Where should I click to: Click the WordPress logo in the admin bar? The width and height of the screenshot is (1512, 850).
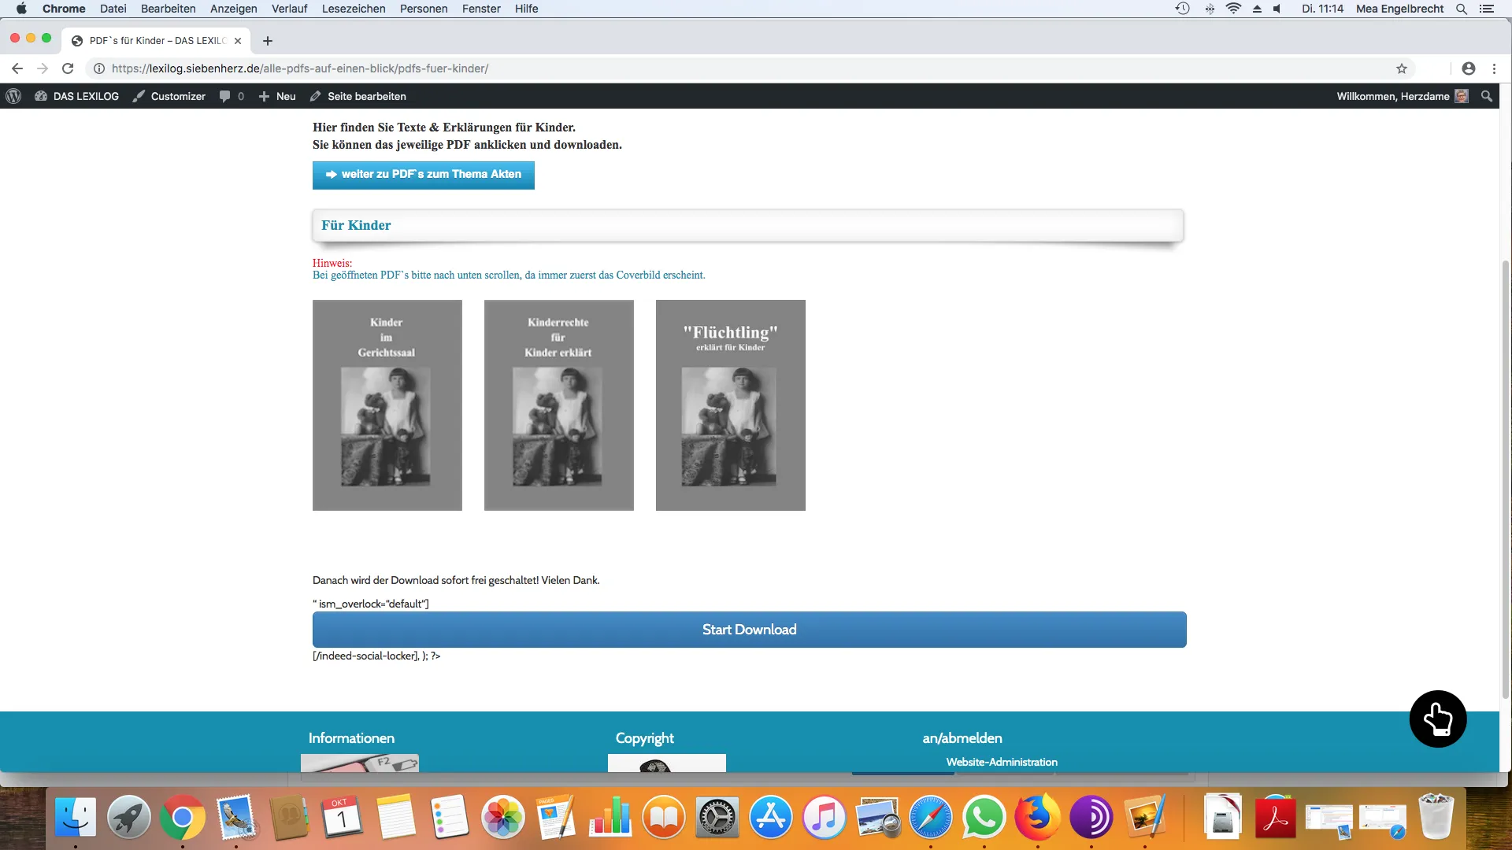click(x=13, y=96)
